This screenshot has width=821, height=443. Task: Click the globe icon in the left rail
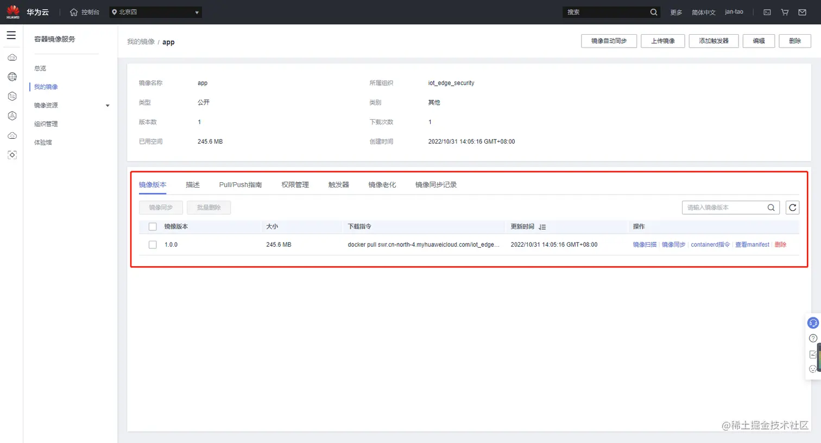[x=12, y=77]
